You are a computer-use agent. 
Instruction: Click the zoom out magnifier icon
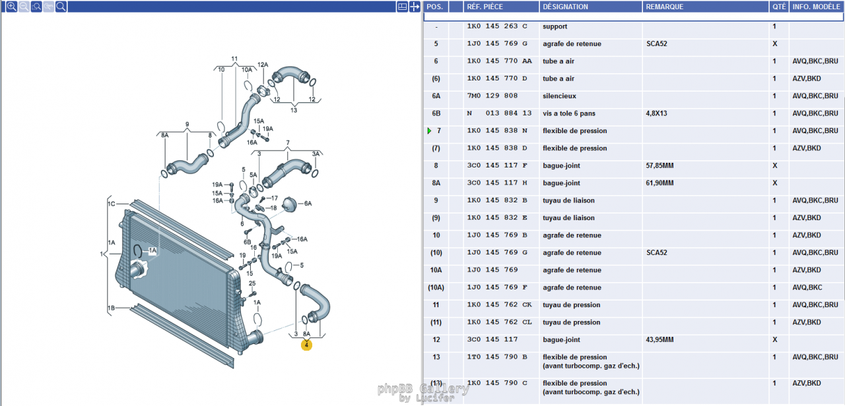24,7
